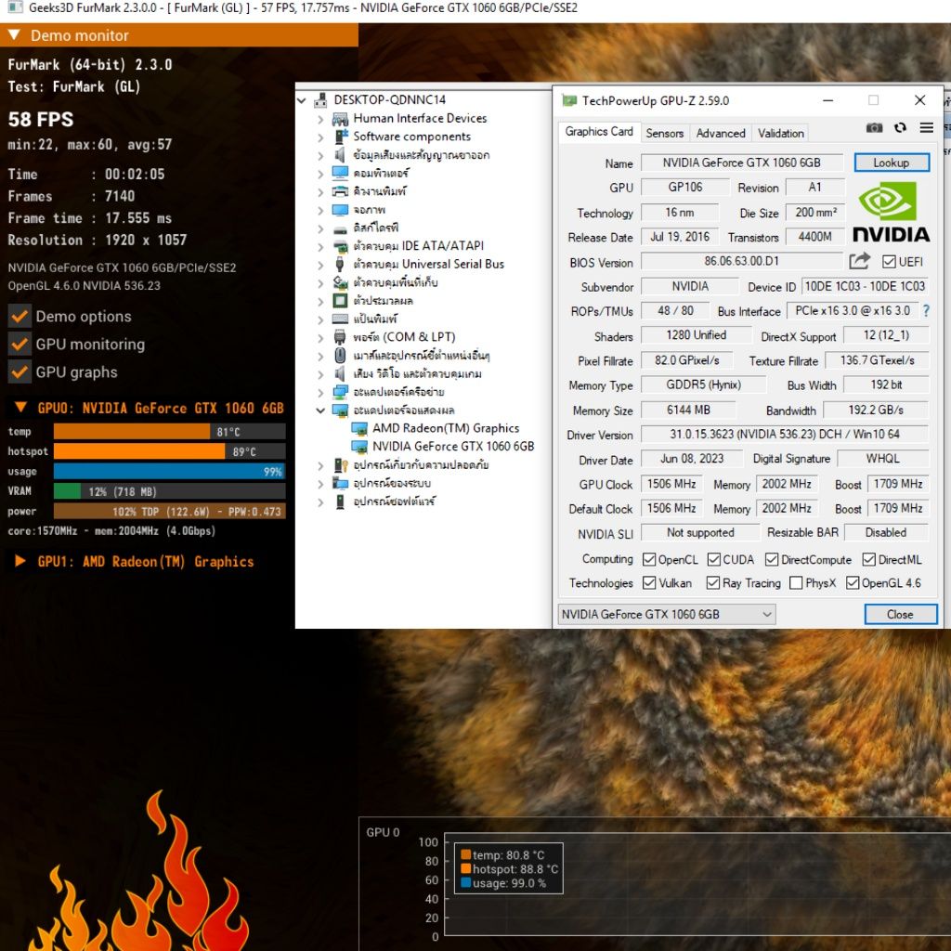Expand the GPU1 AMD Radeon Graphics section
The width and height of the screenshot is (951, 951).
click(20, 560)
